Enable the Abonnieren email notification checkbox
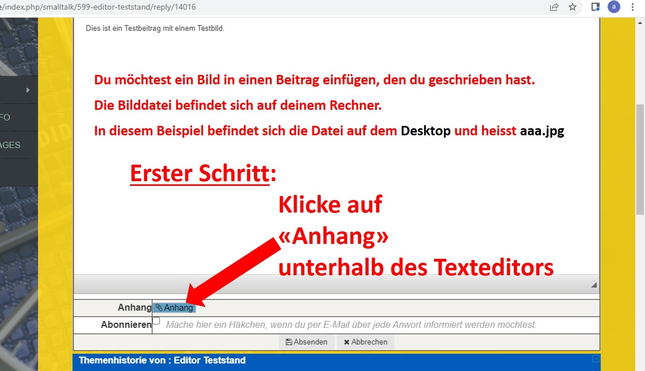645x371 pixels. (157, 321)
